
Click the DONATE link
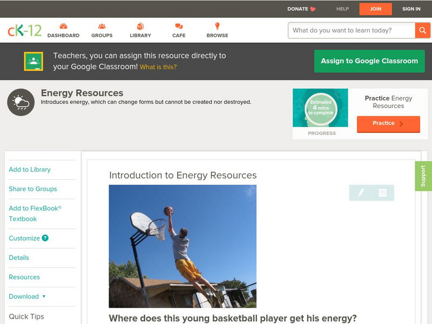point(298,9)
